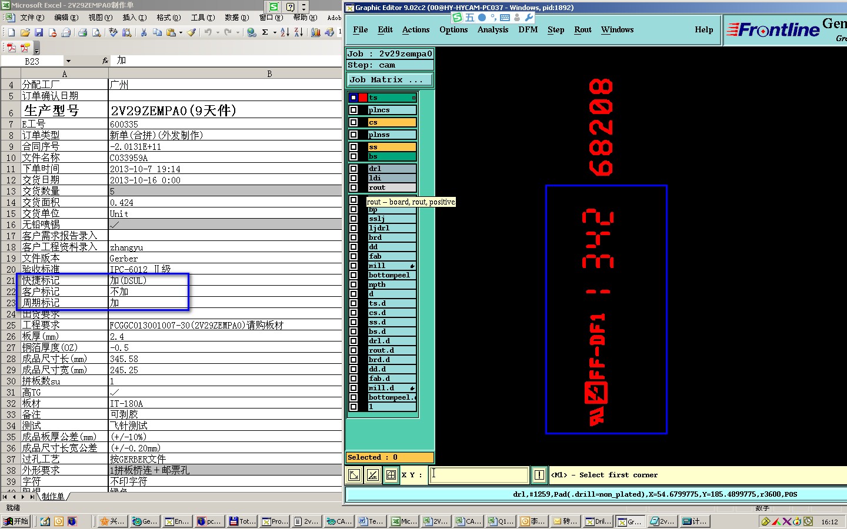Click the Adobe PDF icon with comment bubble
The height and width of the screenshot is (529, 847).
coord(25,48)
